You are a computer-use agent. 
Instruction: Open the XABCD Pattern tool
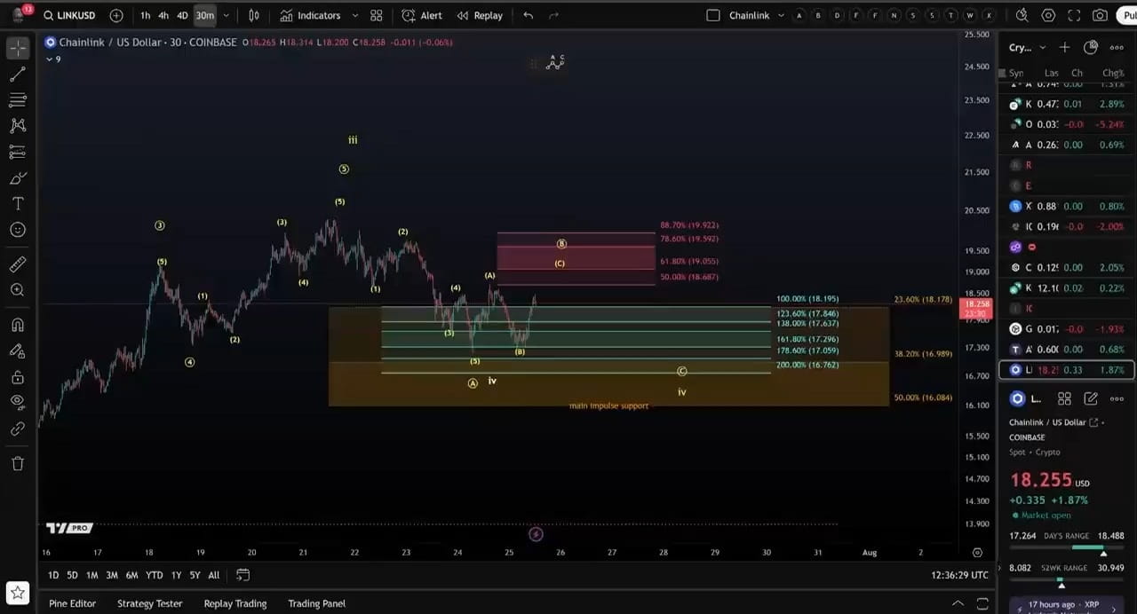18,125
